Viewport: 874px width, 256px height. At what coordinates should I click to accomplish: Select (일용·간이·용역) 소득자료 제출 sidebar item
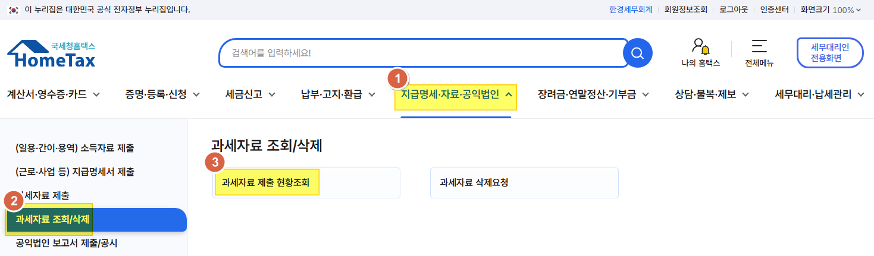pos(75,147)
